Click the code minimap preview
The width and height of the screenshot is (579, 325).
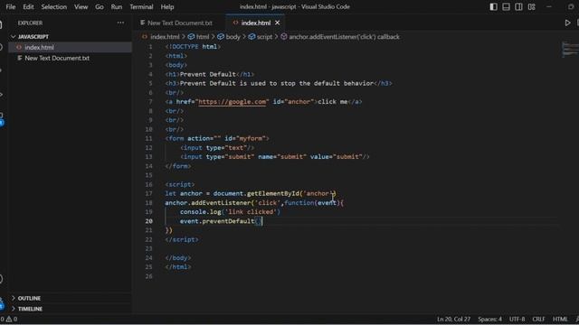point(570,50)
